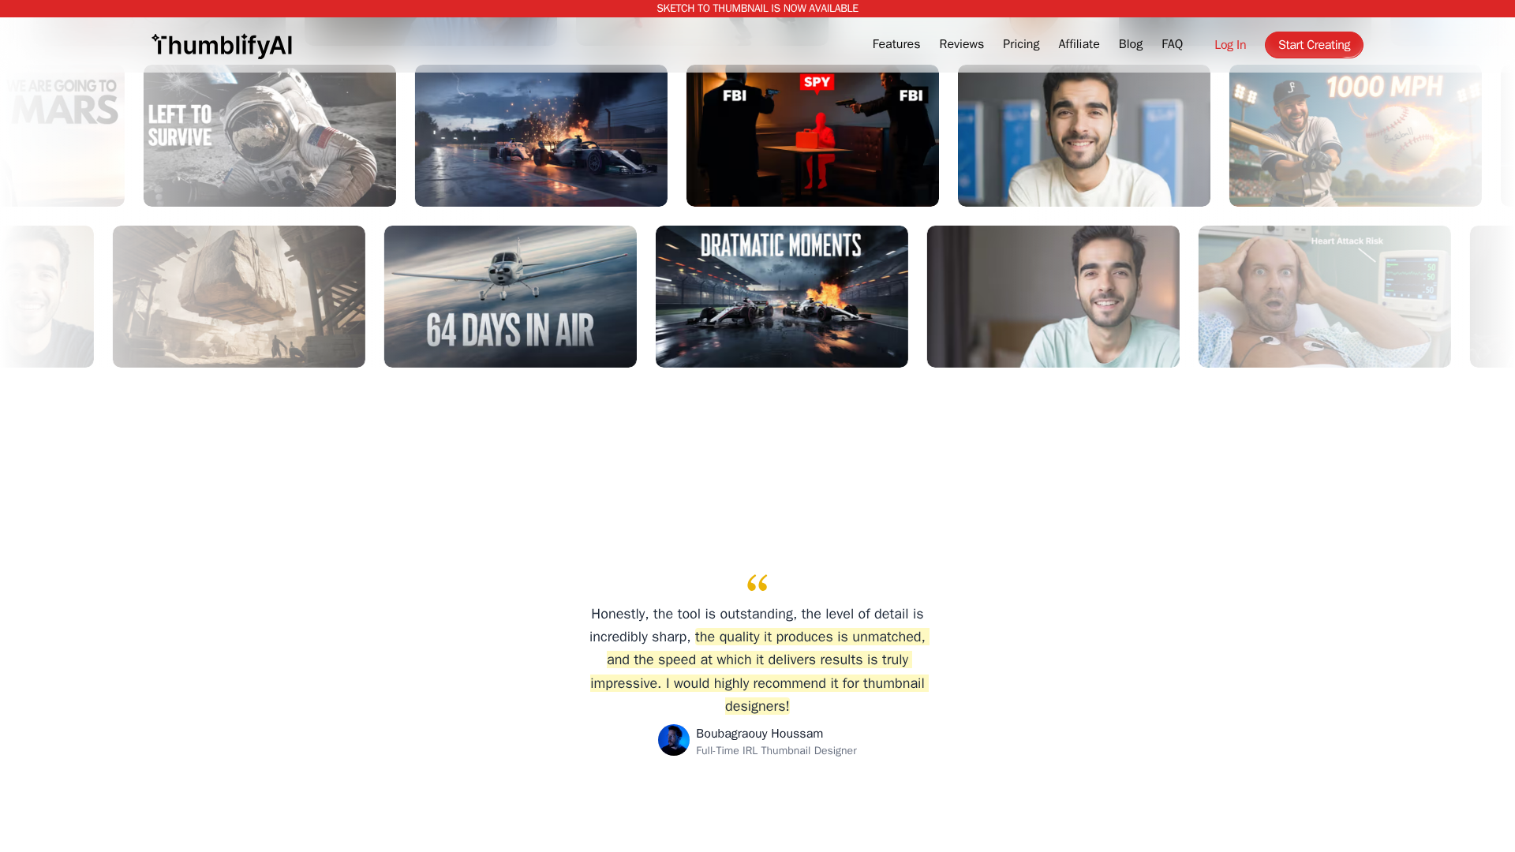
Task: Go to the Reviews section
Action: tap(961, 45)
